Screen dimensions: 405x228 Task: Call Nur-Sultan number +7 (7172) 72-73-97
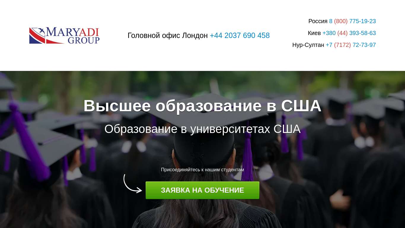point(351,45)
